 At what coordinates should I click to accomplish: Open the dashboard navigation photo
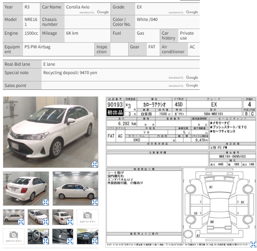click(x=88, y=236)
